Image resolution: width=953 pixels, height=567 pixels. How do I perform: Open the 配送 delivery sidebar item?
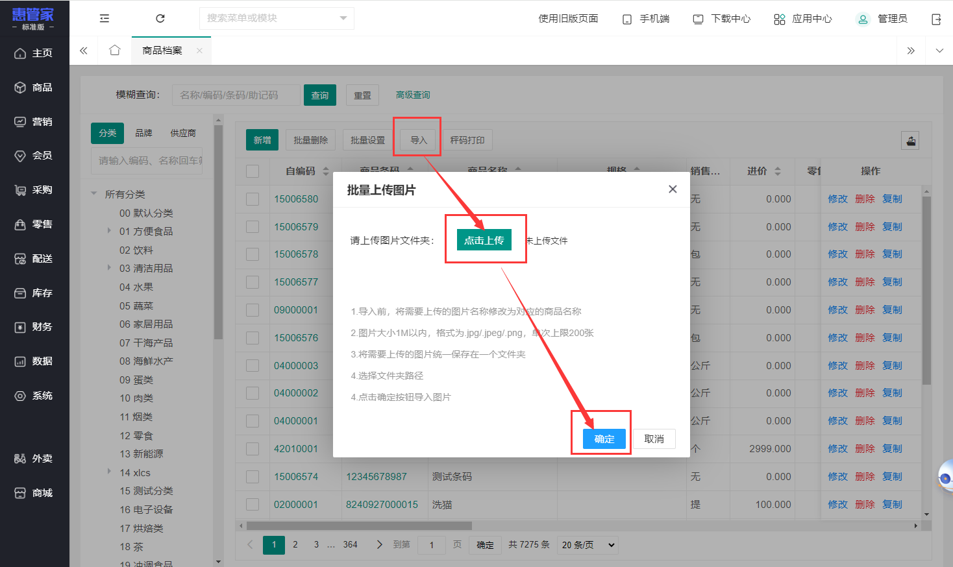coord(34,259)
